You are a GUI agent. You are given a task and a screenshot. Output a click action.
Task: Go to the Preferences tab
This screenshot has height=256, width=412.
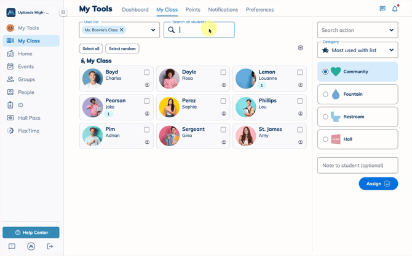(259, 10)
